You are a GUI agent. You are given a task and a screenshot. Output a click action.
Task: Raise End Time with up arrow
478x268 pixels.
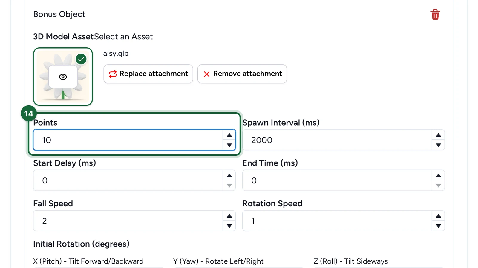(438, 176)
